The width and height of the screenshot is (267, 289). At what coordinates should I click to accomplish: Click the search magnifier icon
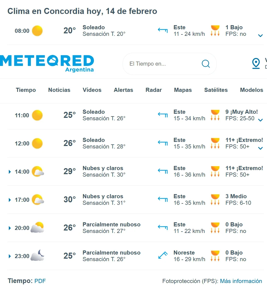206,64
